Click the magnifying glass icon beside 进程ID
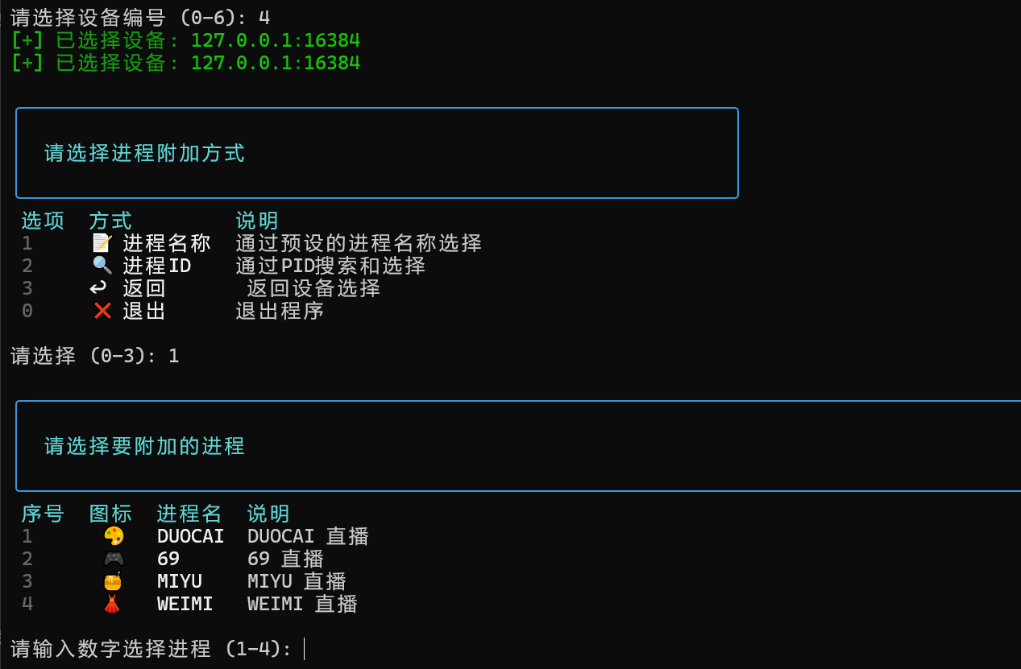Image resolution: width=1021 pixels, height=669 pixels. 102,266
